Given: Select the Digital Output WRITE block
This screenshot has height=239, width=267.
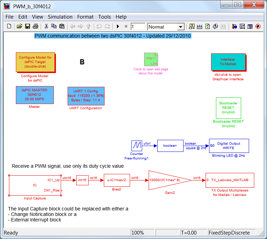Looking at the screenshot, I should click(x=229, y=146).
